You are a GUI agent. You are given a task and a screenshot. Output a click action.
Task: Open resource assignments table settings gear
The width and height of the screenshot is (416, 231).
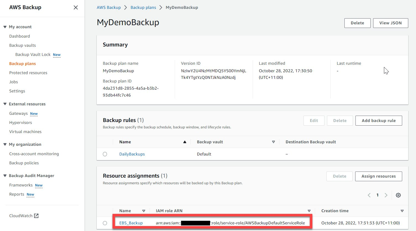coord(398,195)
